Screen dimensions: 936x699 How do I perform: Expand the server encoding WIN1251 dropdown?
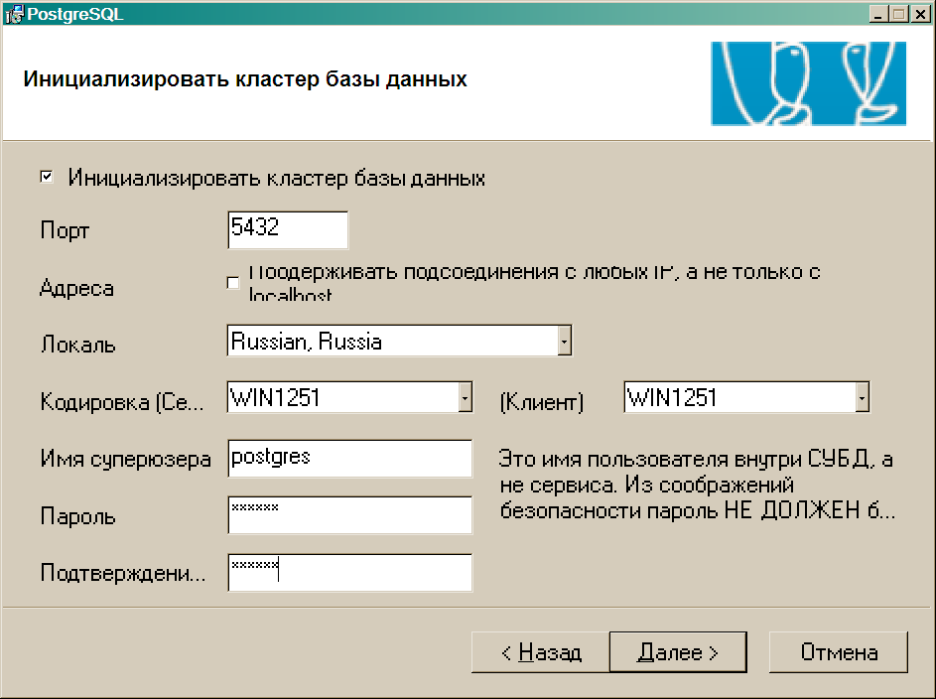466,397
